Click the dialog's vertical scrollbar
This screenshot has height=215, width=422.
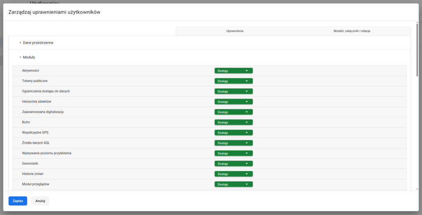click(417, 49)
